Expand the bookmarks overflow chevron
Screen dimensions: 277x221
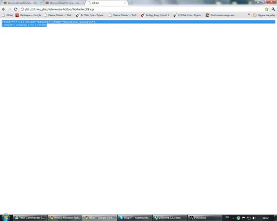click(249, 15)
